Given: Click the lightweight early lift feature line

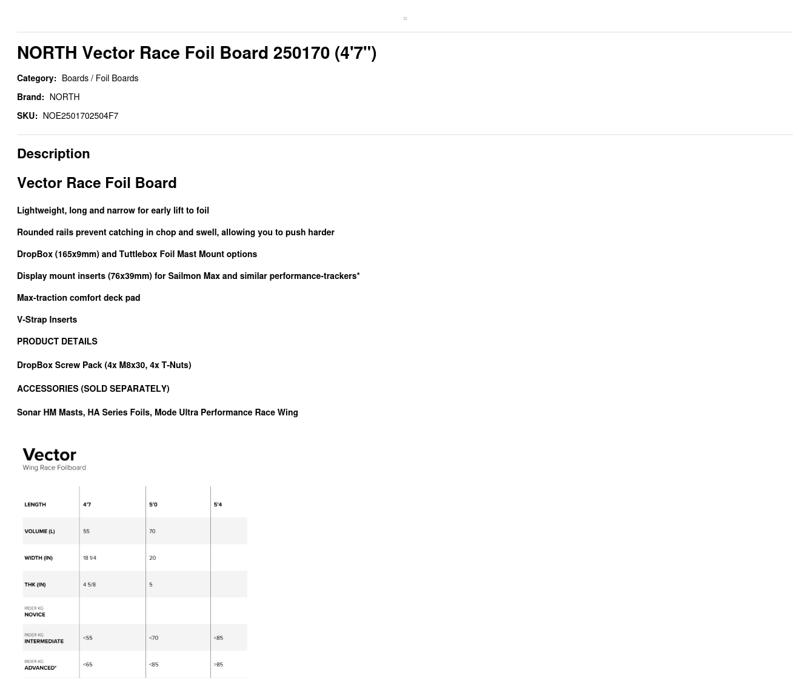Looking at the screenshot, I should tap(113, 210).
